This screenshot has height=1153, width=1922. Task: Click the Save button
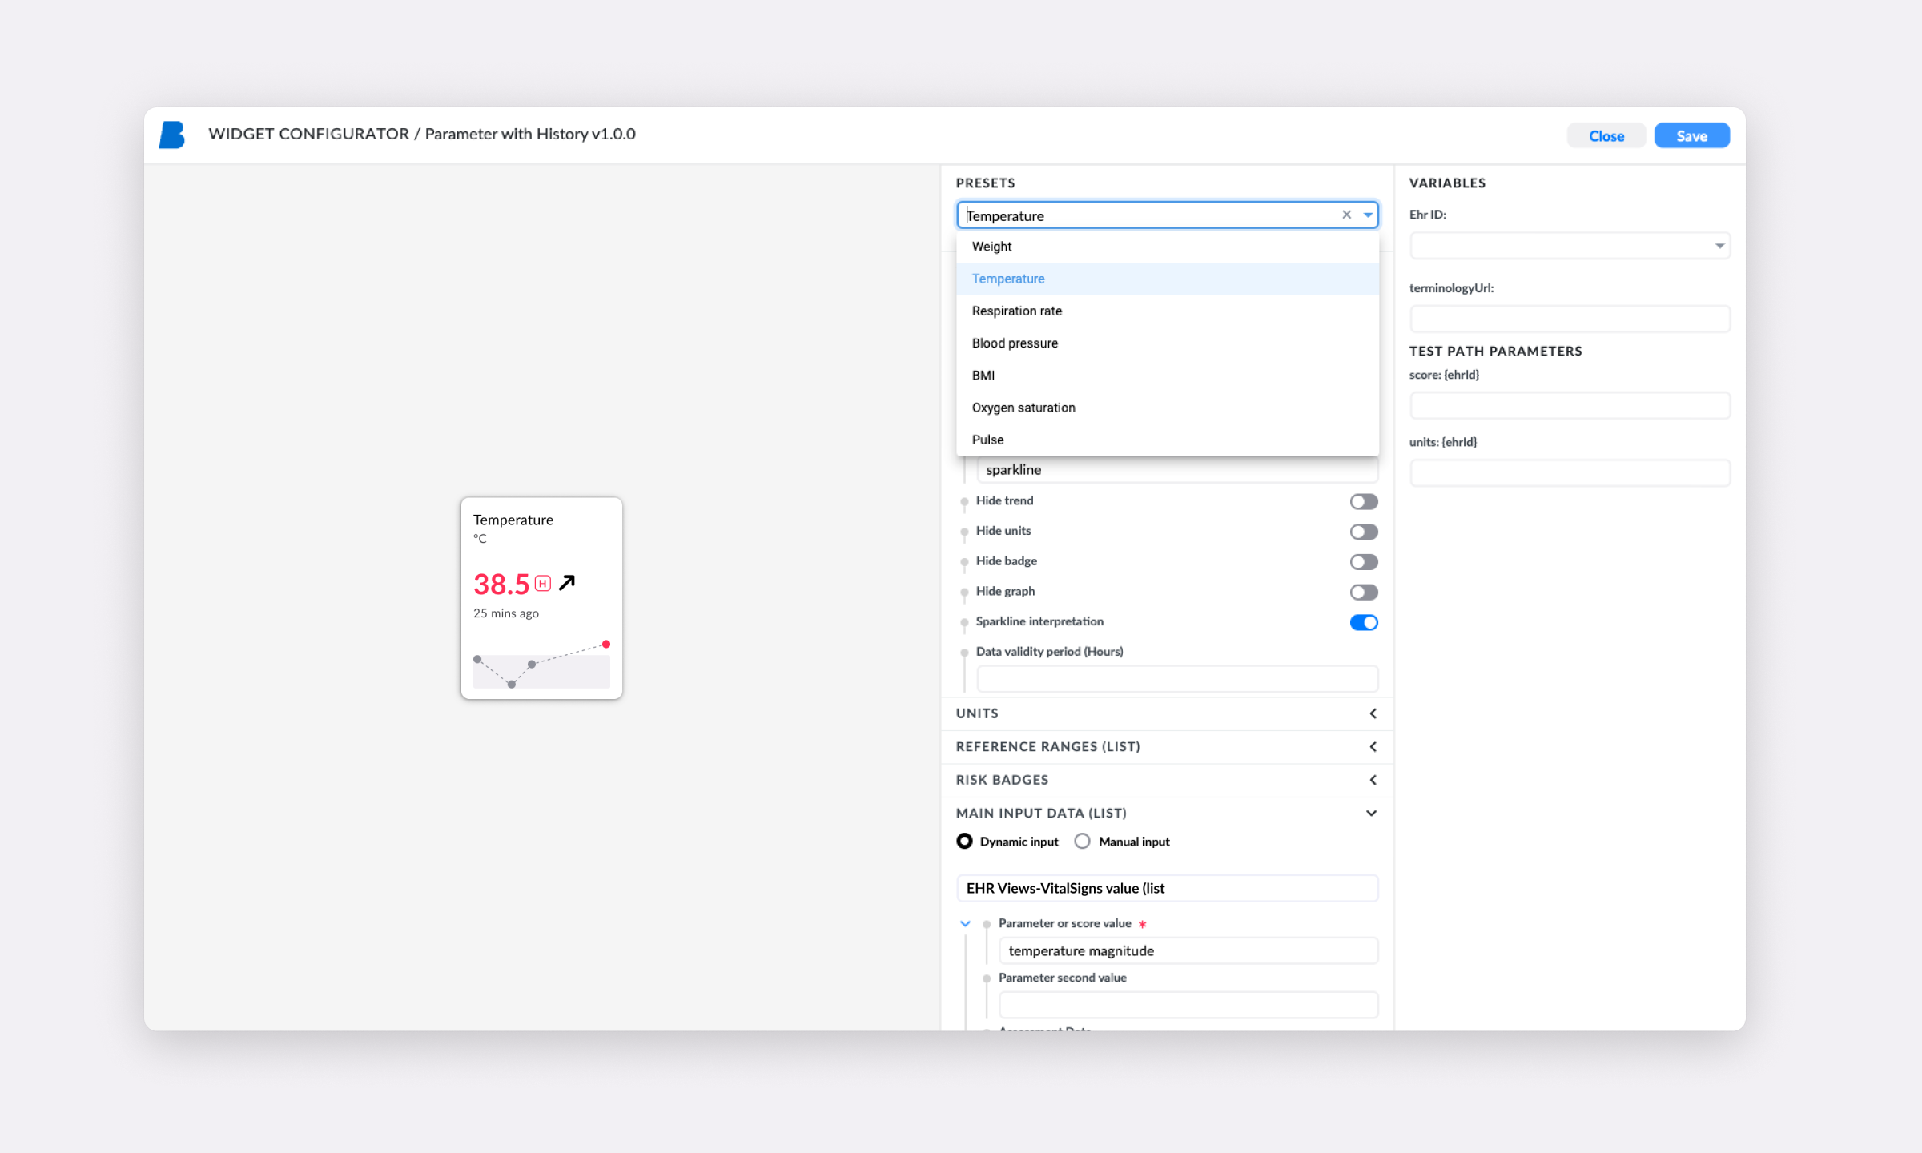1692,136
